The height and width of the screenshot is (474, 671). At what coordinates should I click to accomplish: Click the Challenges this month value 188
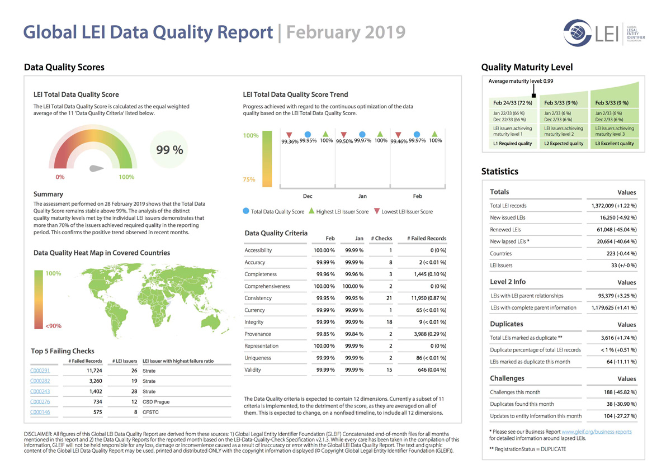[x=619, y=392]
